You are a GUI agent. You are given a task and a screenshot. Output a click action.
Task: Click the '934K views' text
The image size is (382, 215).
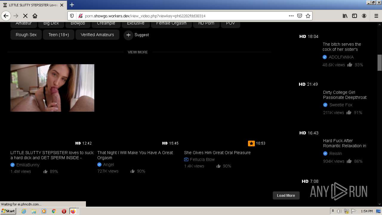pyautogui.click(x=334, y=161)
